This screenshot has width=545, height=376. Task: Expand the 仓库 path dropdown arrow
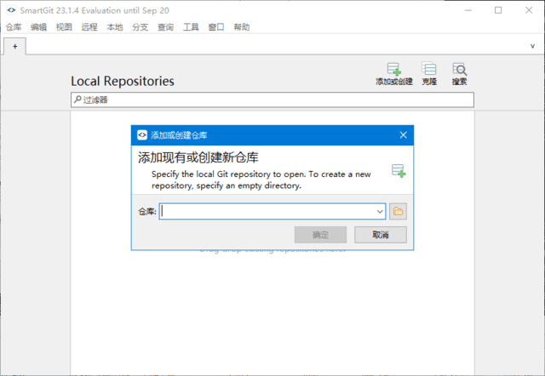coord(380,212)
